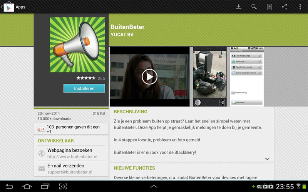Tap the Android home button
The image size is (308, 192).
coord(27,186)
